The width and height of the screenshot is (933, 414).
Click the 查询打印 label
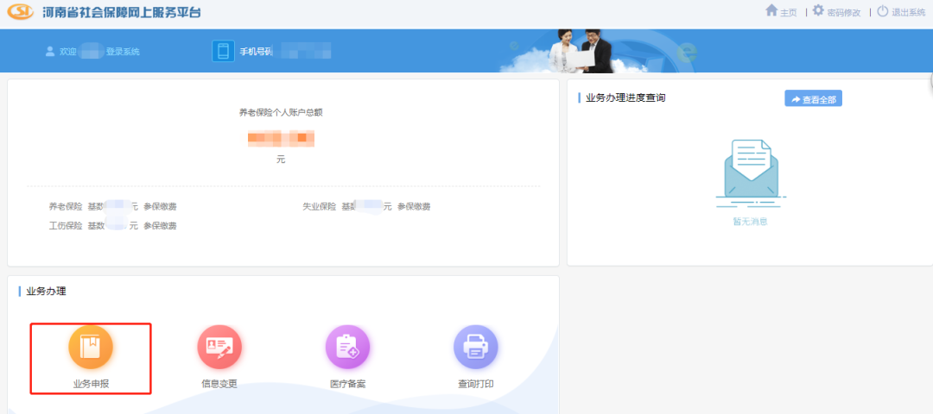click(x=476, y=384)
